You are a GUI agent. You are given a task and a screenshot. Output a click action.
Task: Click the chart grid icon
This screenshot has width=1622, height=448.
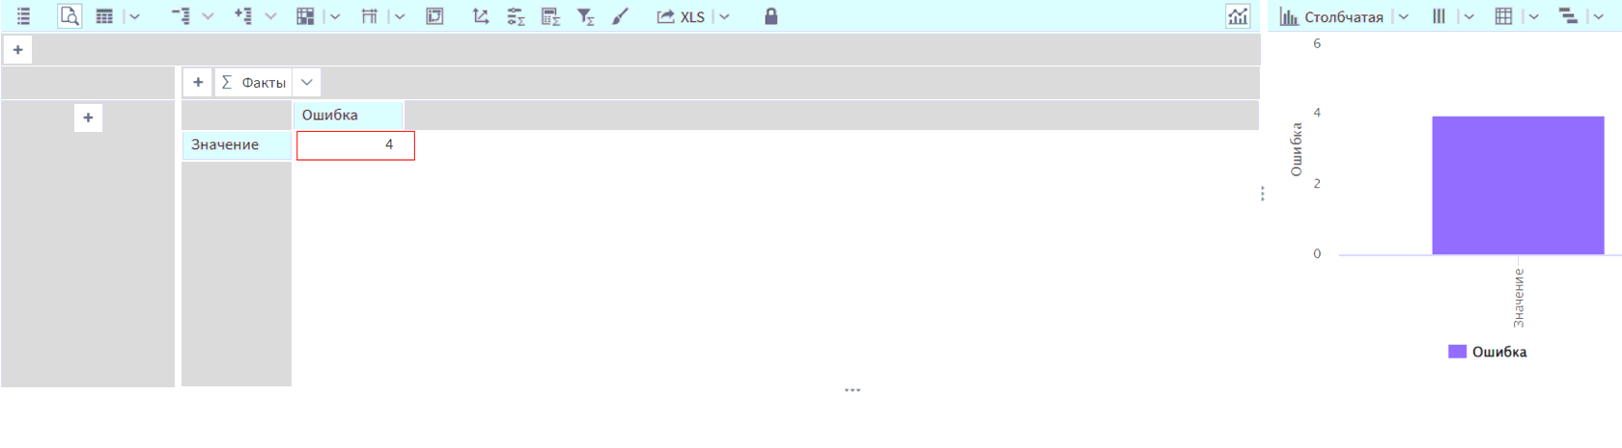click(x=1503, y=16)
